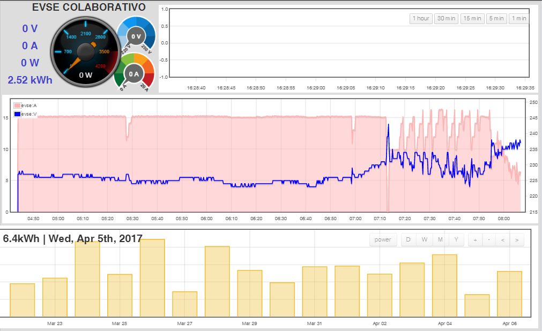Screen dimensions: 542x331
Task: Select the 30 min time window
Action: point(446,19)
